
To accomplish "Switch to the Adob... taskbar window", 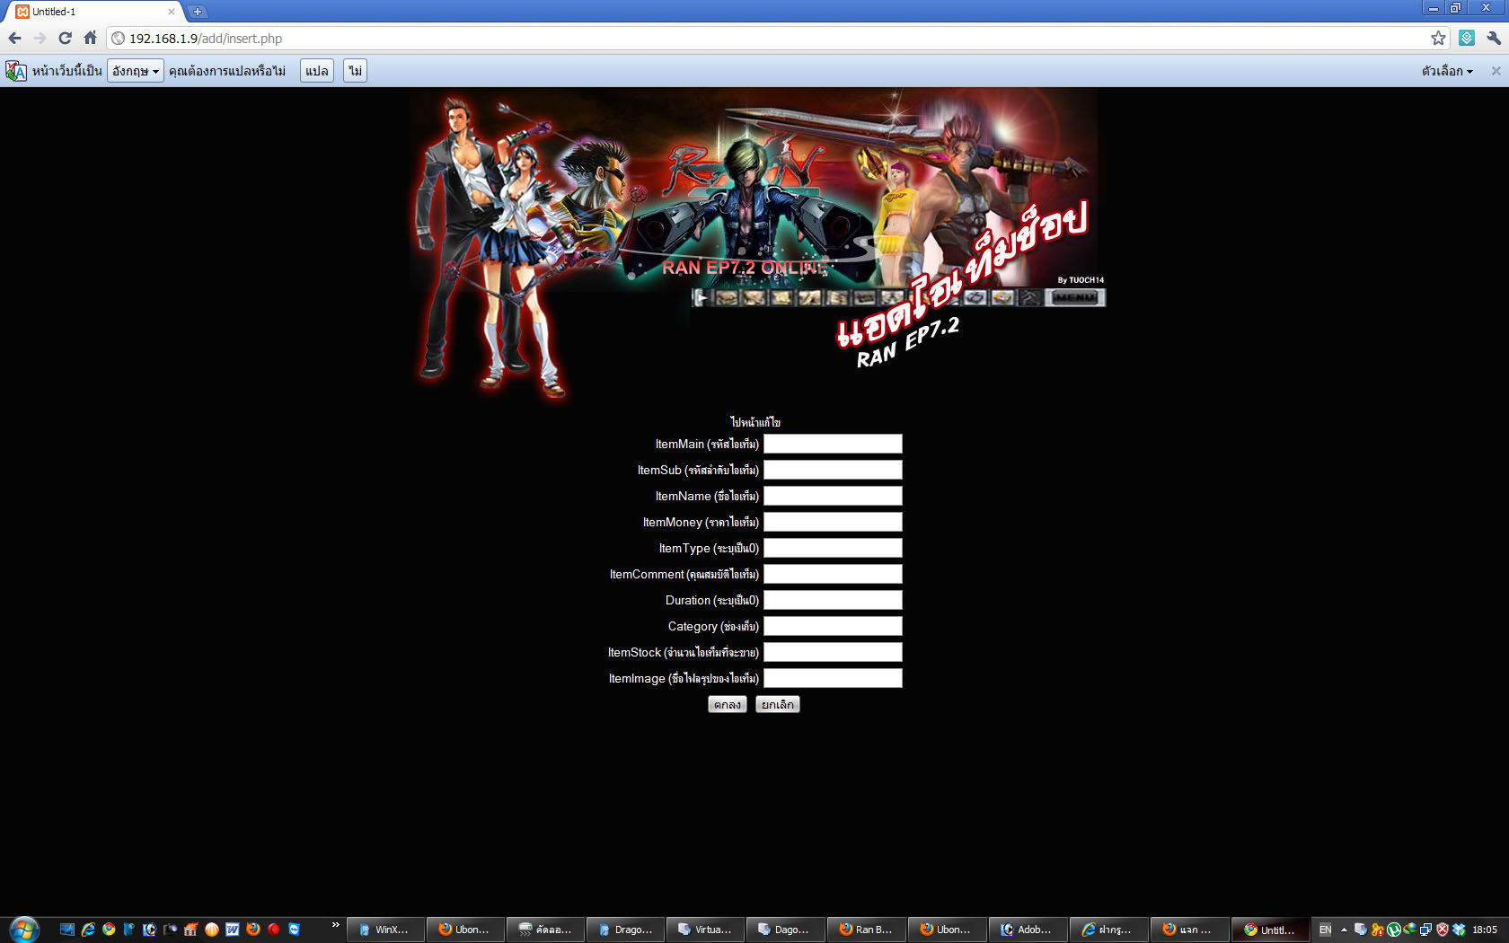I will tap(1028, 930).
